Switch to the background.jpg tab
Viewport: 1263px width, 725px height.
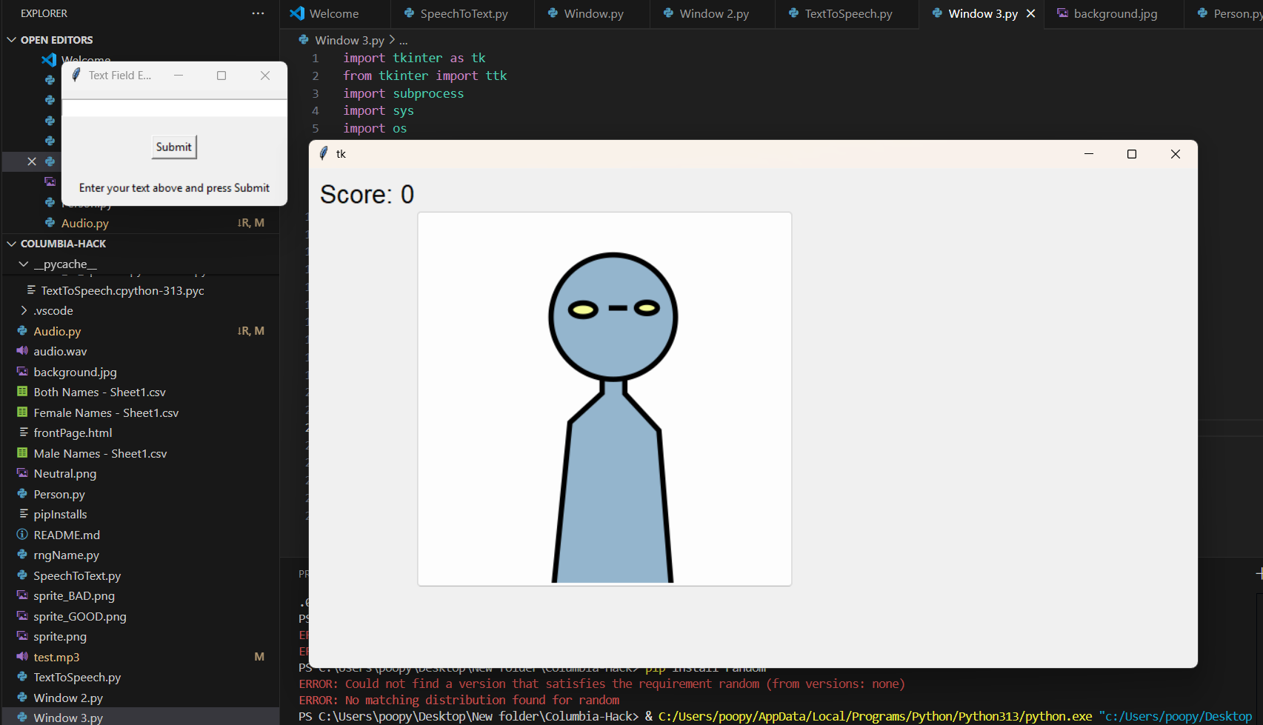point(1115,13)
